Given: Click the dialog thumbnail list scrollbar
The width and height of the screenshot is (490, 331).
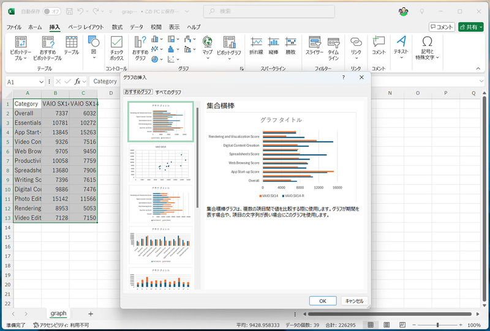Looking at the screenshot, I should [197, 158].
